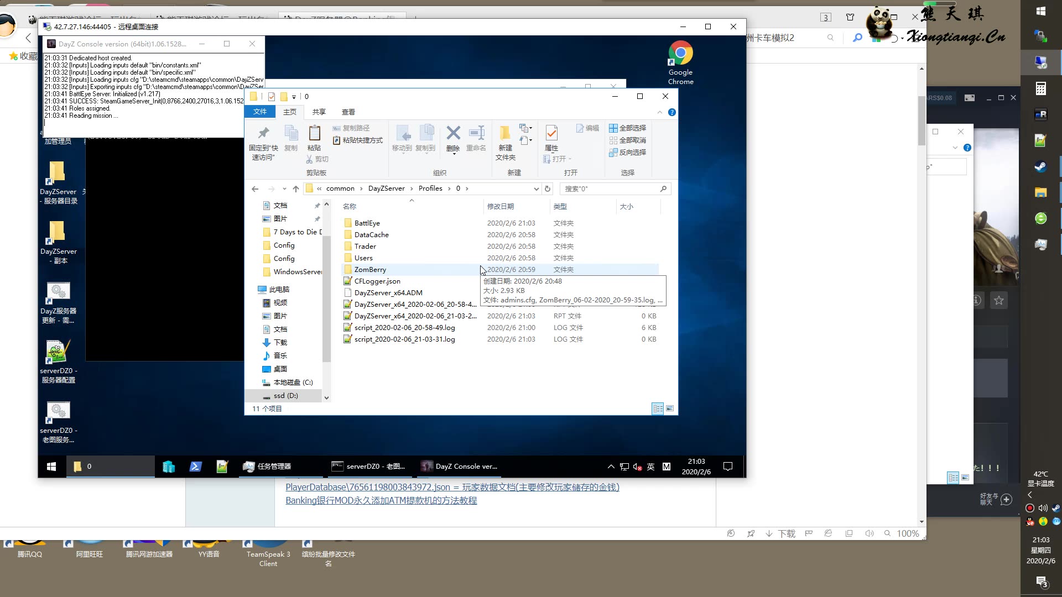Switch to large icons view toggle
The width and height of the screenshot is (1062, 597).
tap(670, 409)
